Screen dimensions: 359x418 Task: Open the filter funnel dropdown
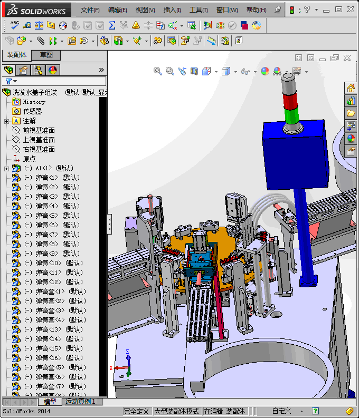pyautogui.click(x=11, y=81)
